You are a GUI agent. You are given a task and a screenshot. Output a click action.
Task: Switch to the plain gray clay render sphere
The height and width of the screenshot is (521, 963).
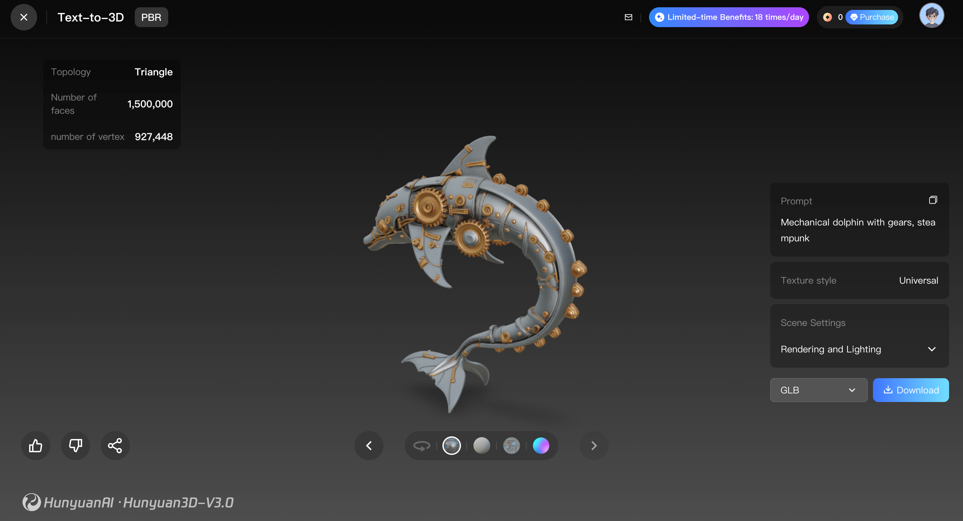tap(481, 446)
